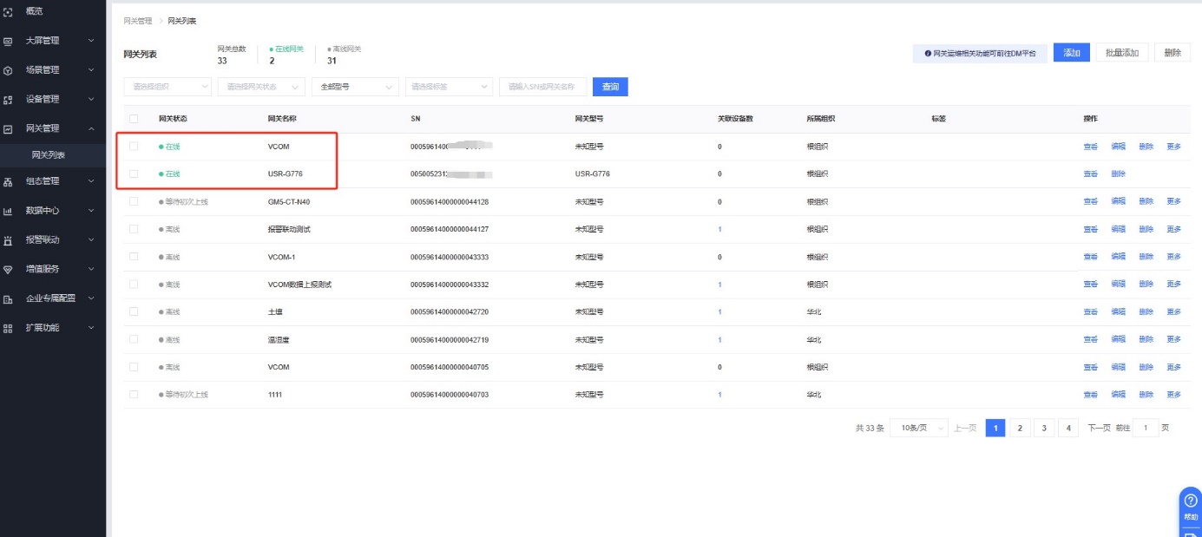Select 网关列表 in the sidebar submenu
The width and height of the screenshot is (1202, 537).
coord(49,155)
